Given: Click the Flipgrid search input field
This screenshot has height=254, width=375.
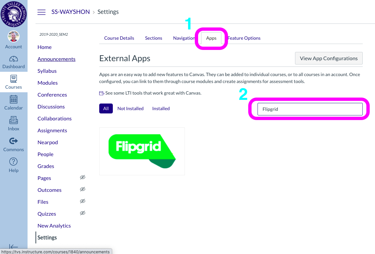Looking at the screenshot, I should coord(310,109).
